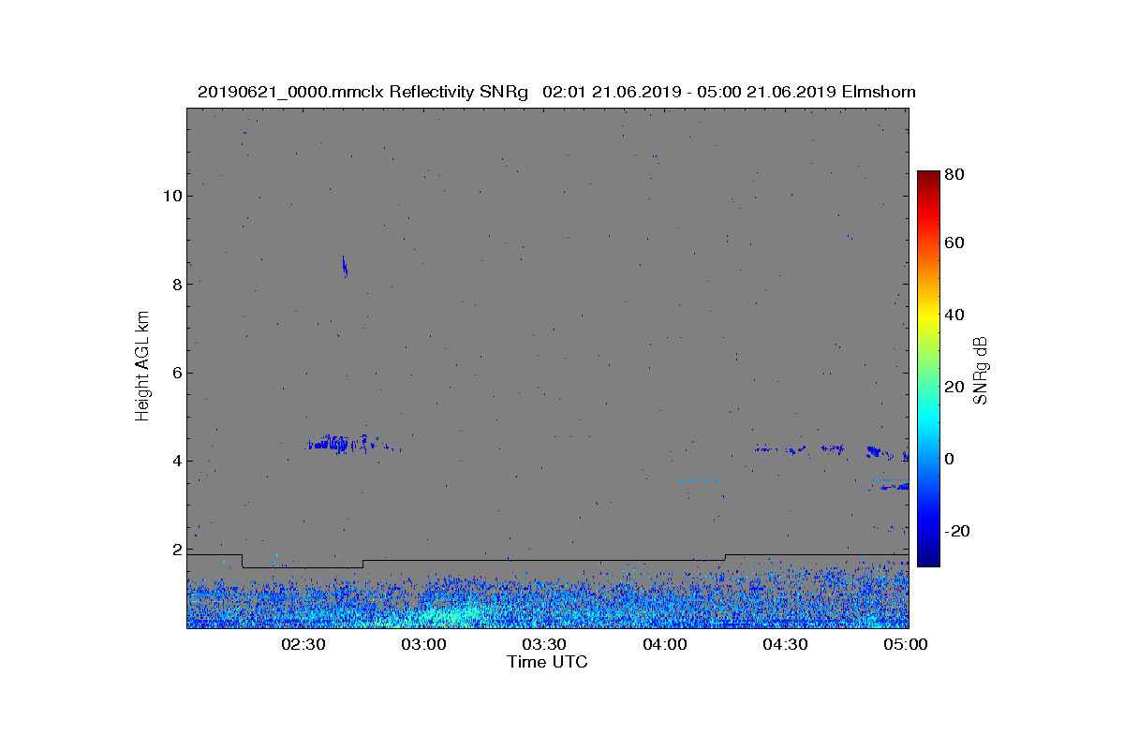Screen dimensions: 1124x749
Task: Click the 'SNRg dB' colorbar label
Action: [981, 371]
